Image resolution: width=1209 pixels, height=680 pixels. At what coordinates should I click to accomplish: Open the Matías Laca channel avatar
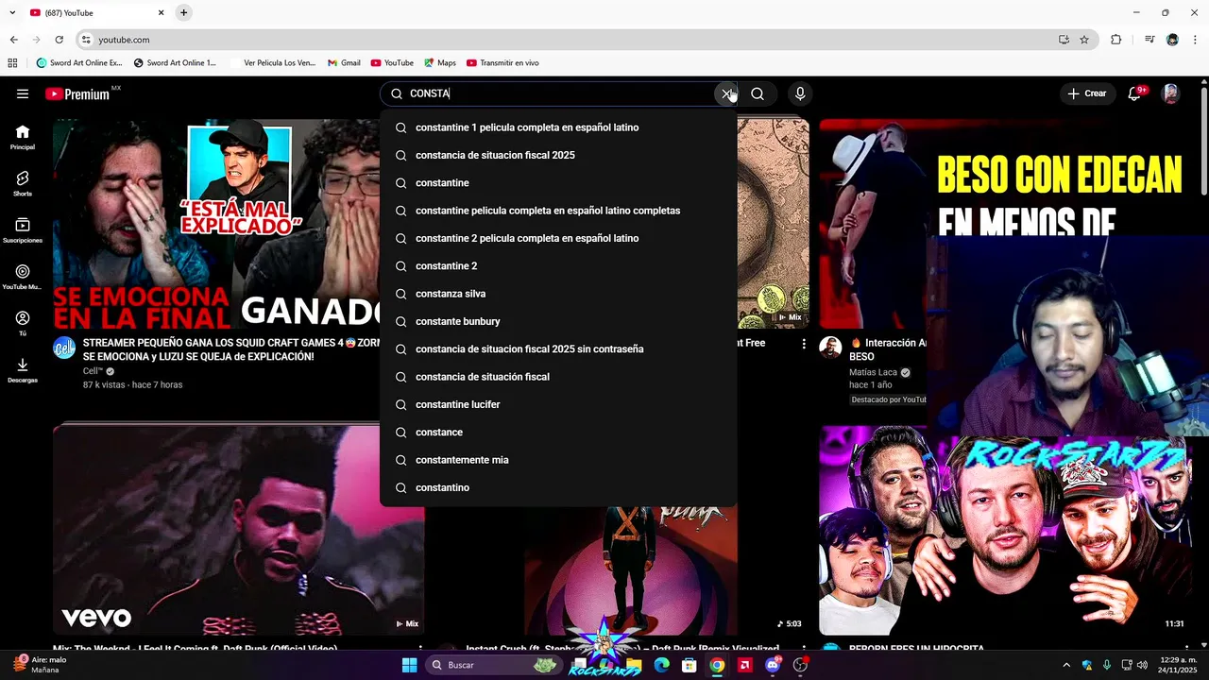coord(830,348)
